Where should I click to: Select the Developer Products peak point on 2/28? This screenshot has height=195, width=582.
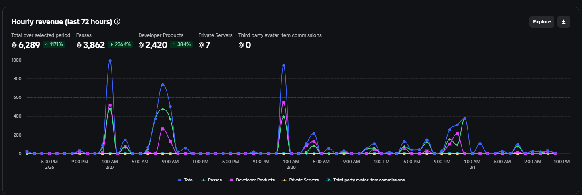click(283, 102)
